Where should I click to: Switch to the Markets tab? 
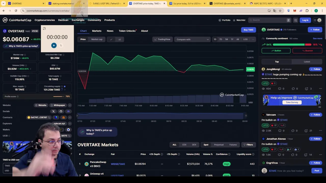pos(97,31)
